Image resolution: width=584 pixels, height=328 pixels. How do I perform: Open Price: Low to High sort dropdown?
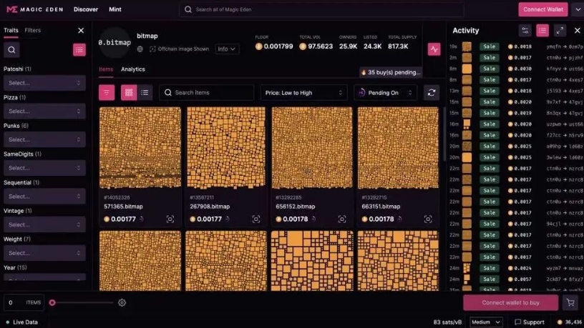303,93
